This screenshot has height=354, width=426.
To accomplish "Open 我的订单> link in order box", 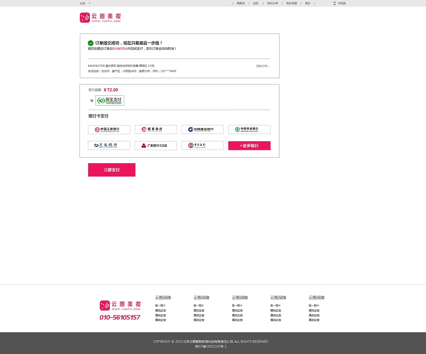I will (x=263, y=66).
